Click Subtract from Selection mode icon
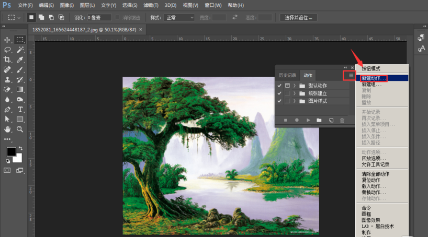The height and width of the screenshot is (237, 428). 51,17
